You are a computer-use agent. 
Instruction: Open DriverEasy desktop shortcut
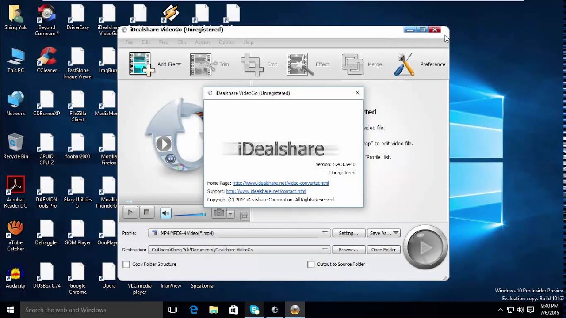point(78,17)
